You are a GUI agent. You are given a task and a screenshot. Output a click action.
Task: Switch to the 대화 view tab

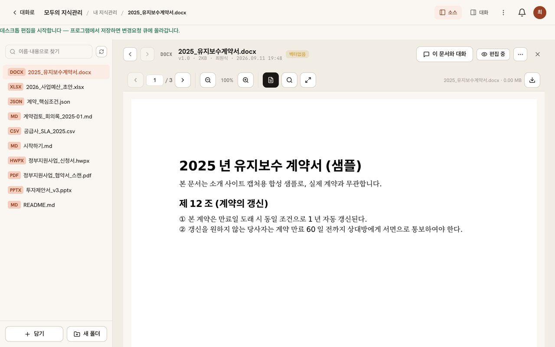479,13
